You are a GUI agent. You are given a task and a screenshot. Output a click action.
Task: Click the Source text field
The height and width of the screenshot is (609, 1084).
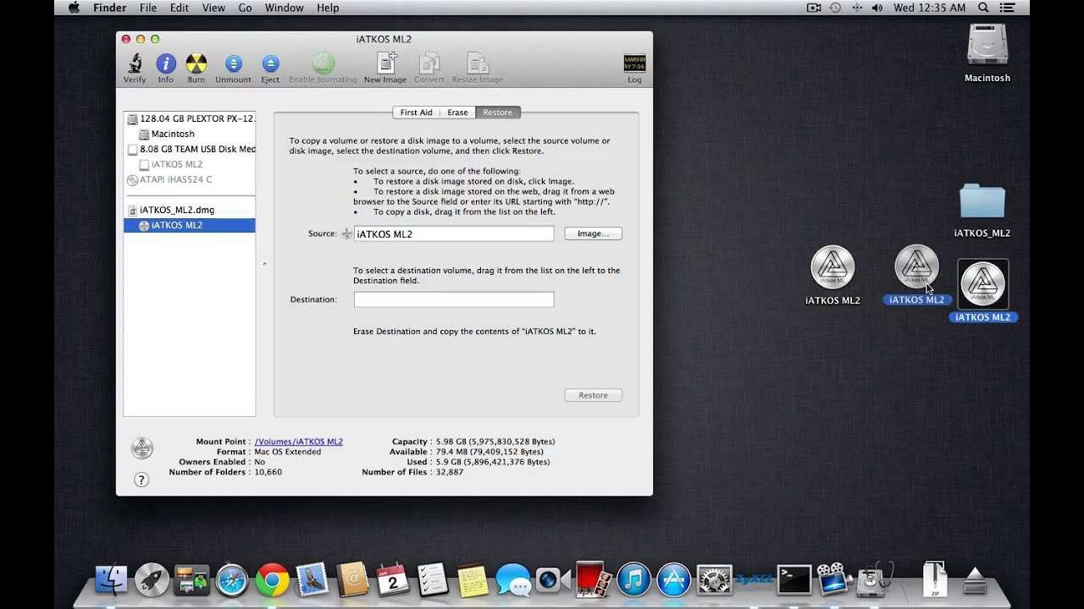(454, 233)
